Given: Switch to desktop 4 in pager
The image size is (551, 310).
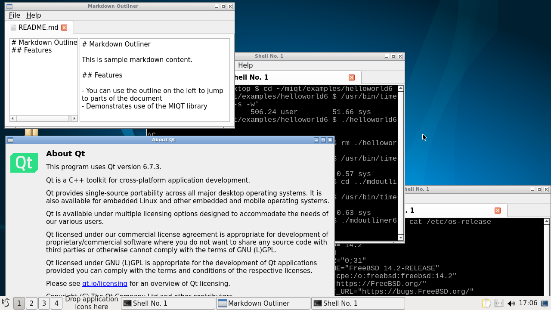Looking at the screenshot, I should pos(56,303).
